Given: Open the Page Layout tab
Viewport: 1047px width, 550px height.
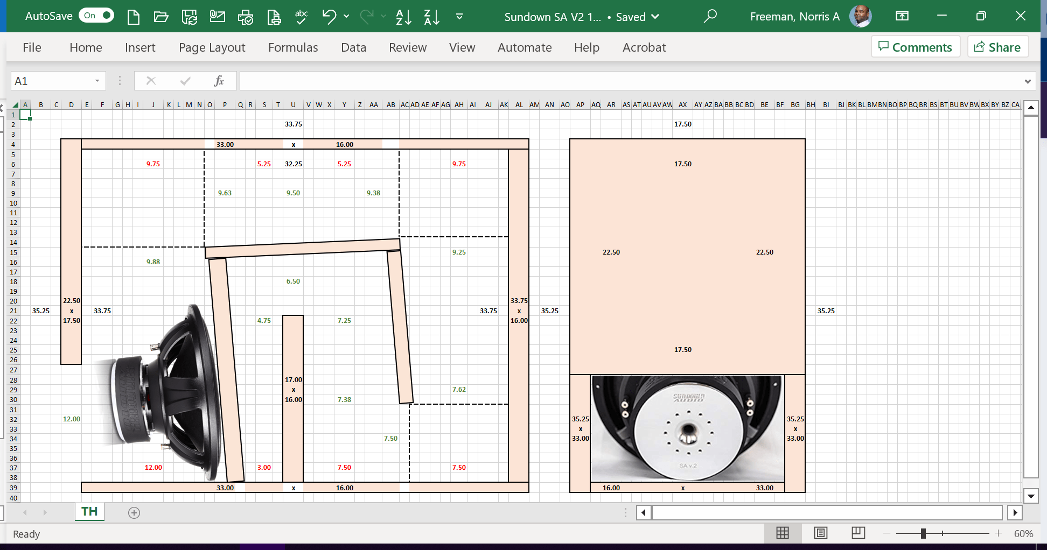Looking at the screenshot, I should pyautogui.click(x=212, y=47).
